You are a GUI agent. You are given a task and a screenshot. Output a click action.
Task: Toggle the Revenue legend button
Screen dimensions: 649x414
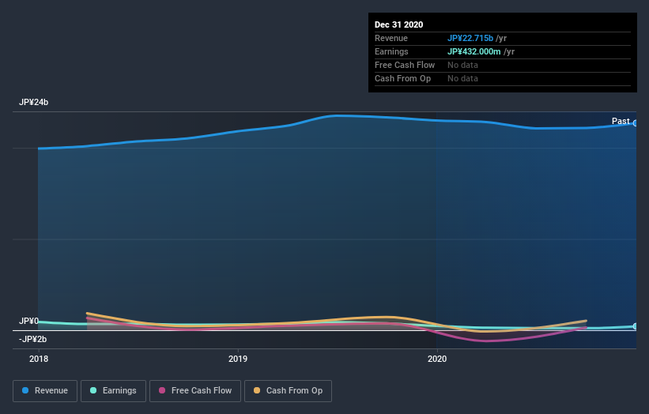pyautogui.click(x=45, y=391)
